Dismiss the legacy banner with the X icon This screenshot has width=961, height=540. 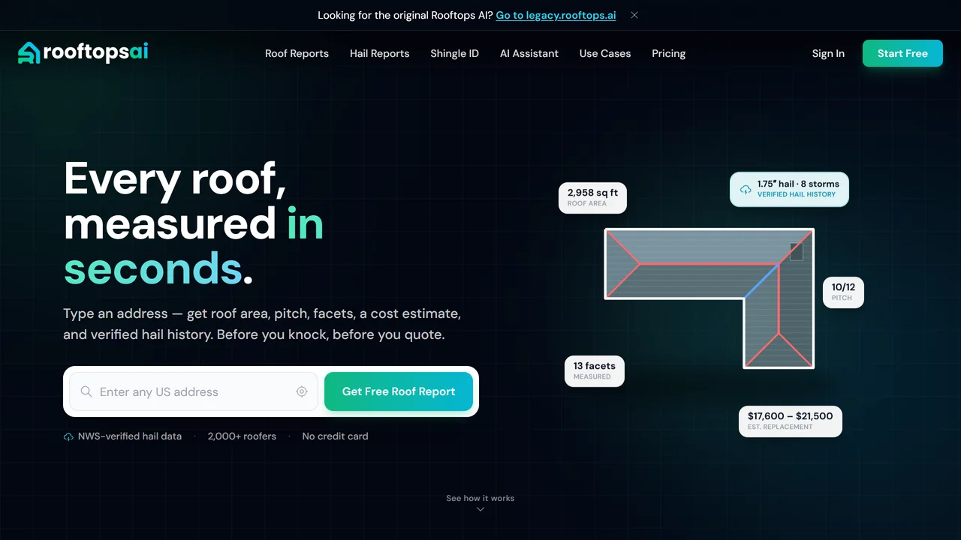[634, 15]
